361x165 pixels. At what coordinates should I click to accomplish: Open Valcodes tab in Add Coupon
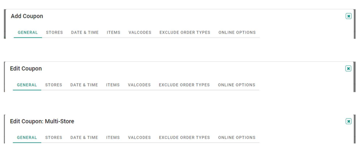coord(140,33)
